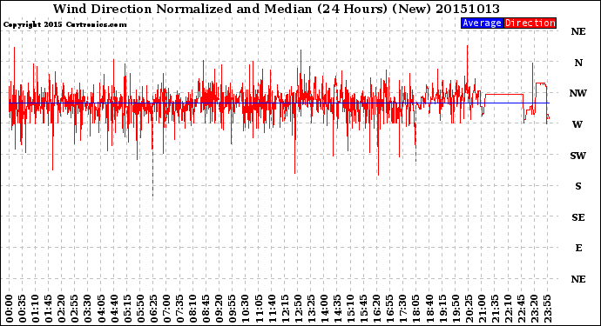Select the blue Average legend entry
Image resolution: width=601 pixels, height=326 pixels.
[x=482, y=23]
